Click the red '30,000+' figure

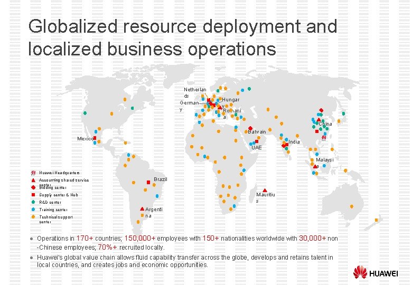(x=313, y=238)
